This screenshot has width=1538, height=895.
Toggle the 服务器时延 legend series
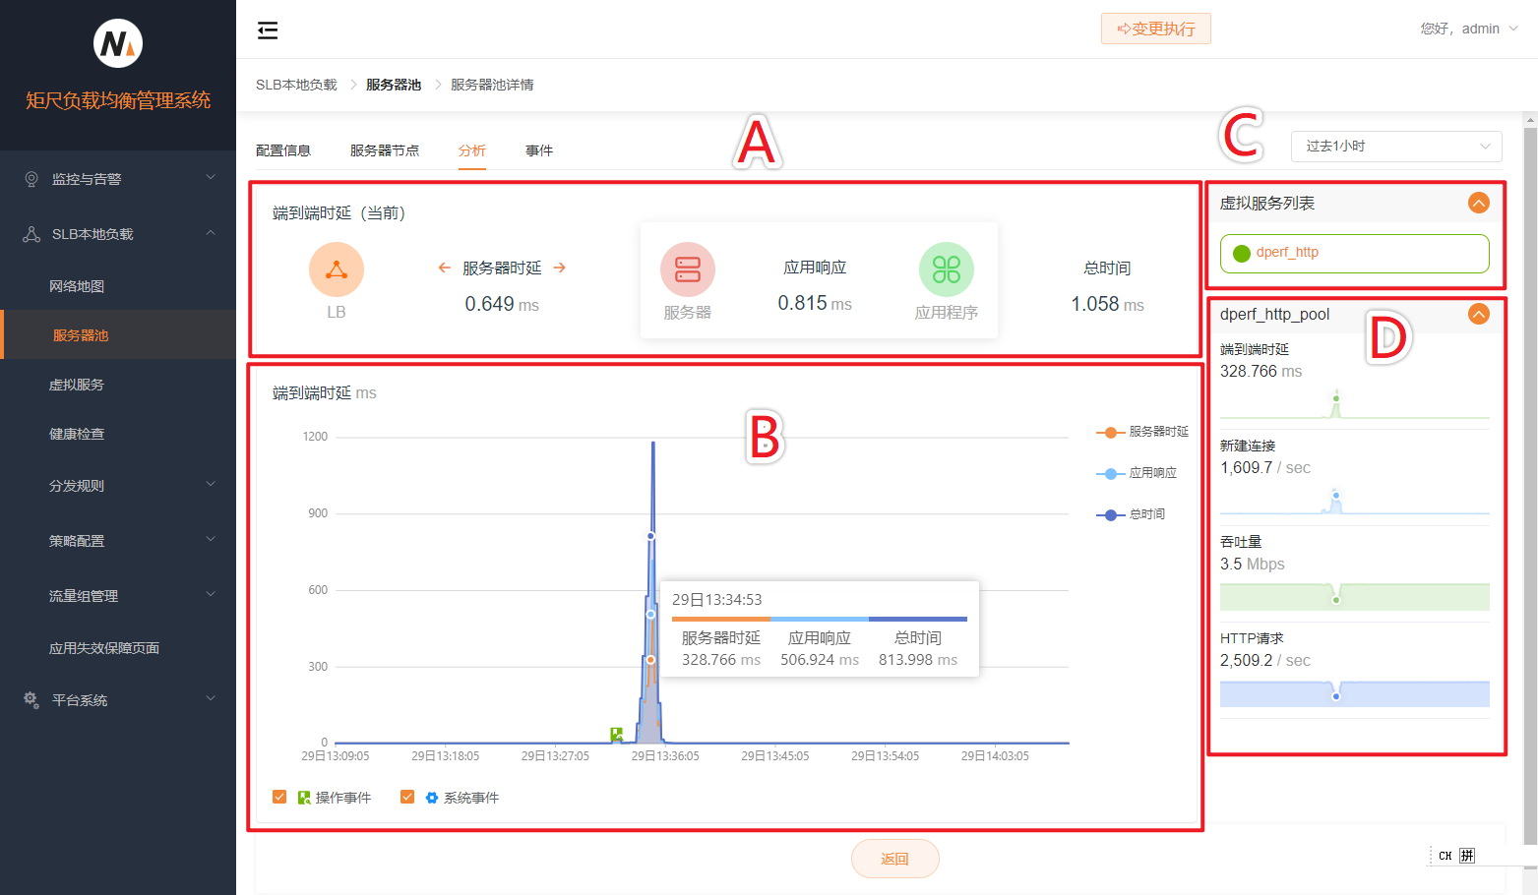click(1142, 432)
